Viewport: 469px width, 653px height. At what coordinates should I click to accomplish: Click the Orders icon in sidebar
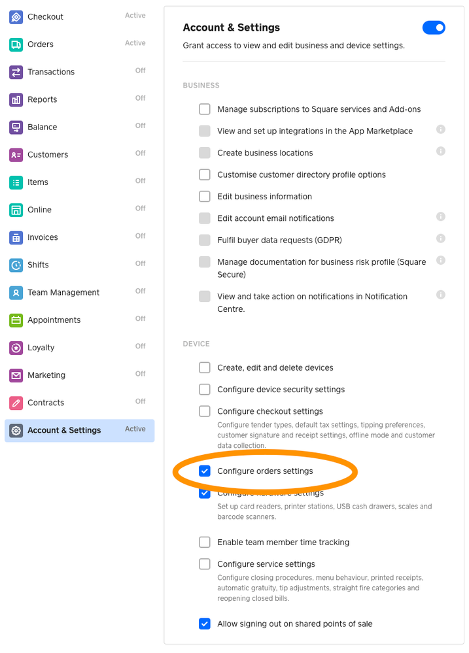click(x=16, y=44)
